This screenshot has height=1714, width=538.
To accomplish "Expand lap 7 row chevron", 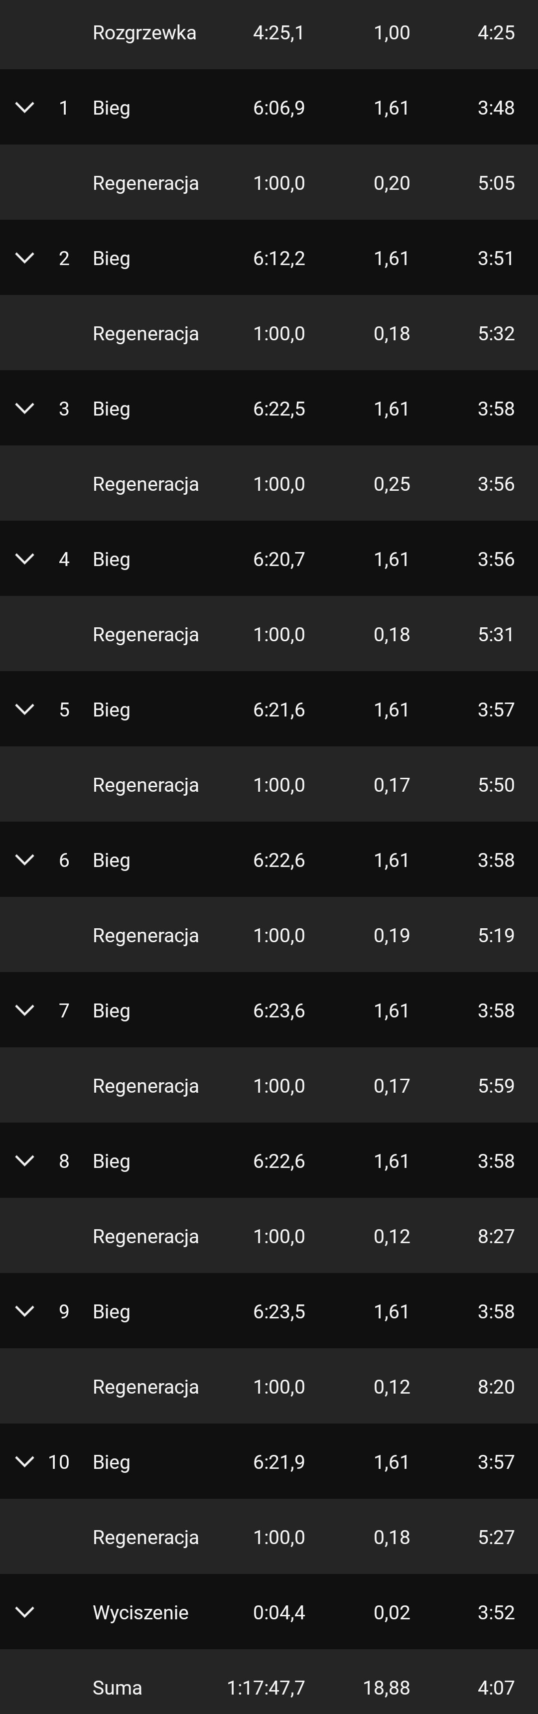I will click(24, 1010).
